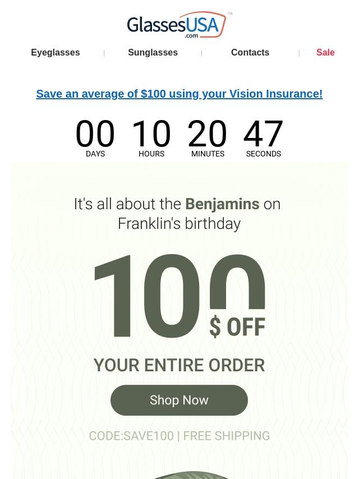Click the 00 DAYS countdown block

[x=95, y=139]
